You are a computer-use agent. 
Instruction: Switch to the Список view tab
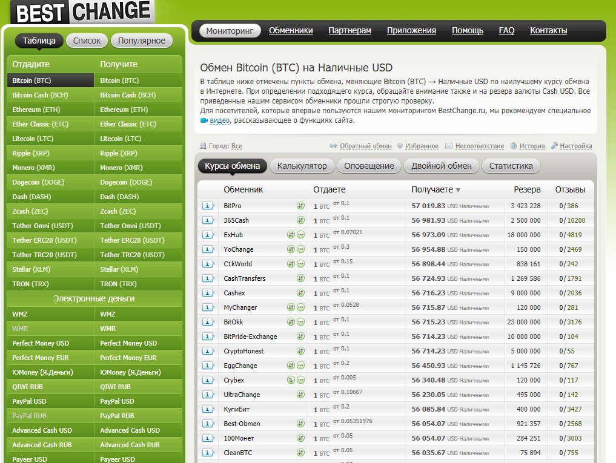click(x=87, y=41)
